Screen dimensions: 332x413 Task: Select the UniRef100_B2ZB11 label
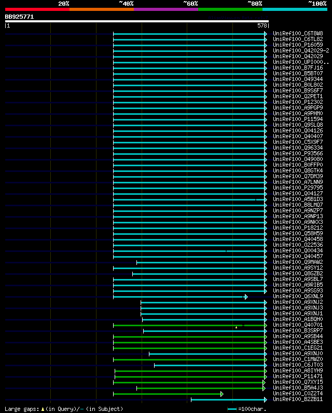tap(298, 399)
